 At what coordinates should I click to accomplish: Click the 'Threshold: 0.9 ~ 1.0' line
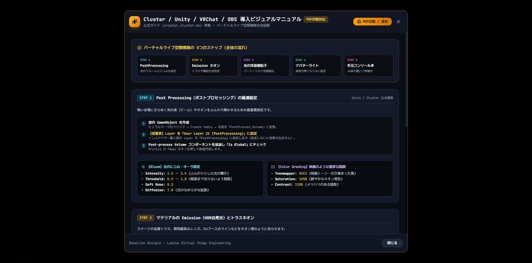click(x=187, y=179)
